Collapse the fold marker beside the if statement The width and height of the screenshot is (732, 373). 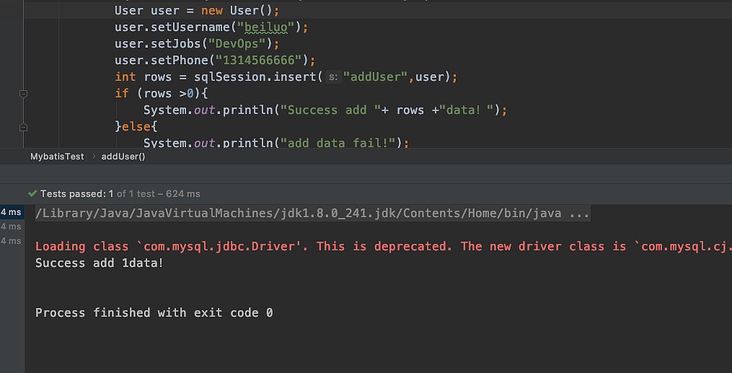click(23, 94)
